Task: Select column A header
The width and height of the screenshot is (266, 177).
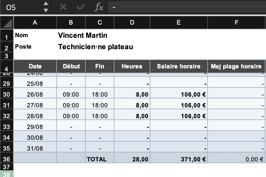Action: (x=35, y=22)
